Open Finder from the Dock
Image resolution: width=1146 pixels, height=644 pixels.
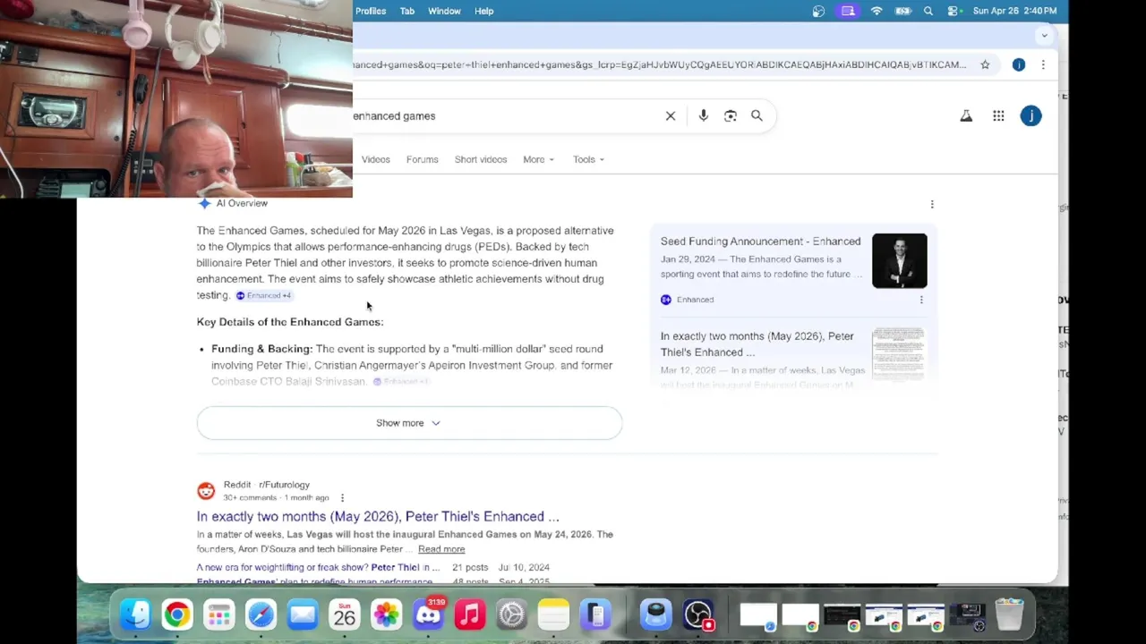coord(135,614)
